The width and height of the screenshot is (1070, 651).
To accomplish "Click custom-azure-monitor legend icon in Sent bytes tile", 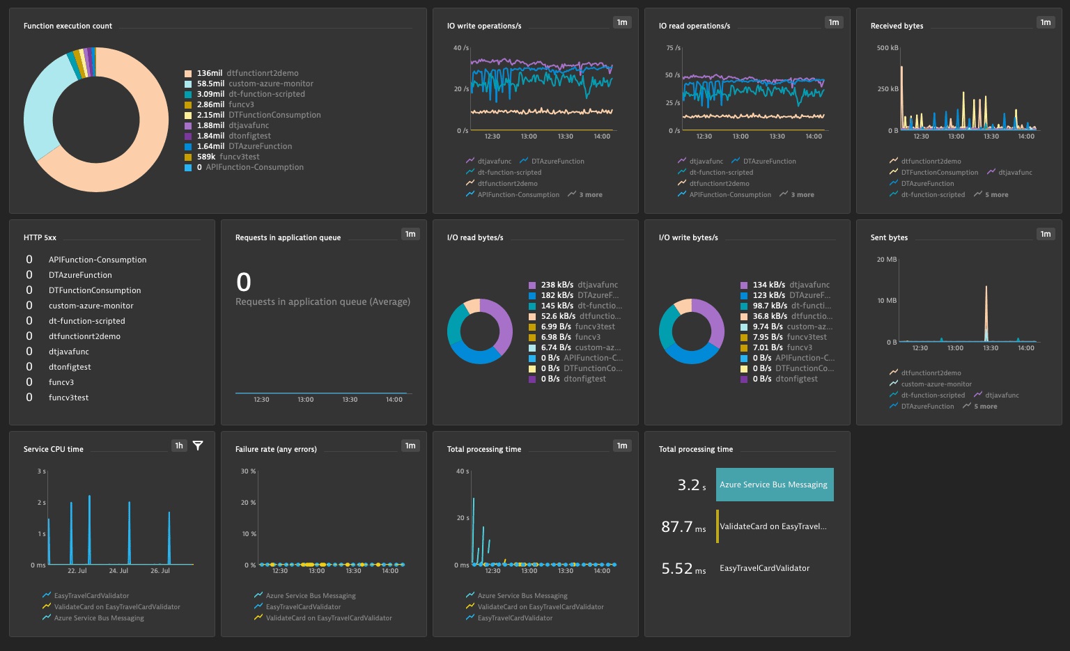I will 894,384.
